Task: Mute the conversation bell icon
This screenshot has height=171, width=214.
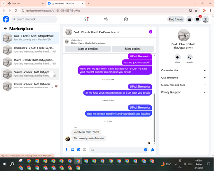Action: [178, 57]
